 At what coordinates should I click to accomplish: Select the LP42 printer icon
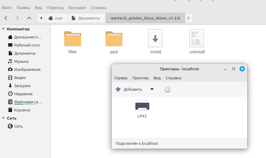click(142, 106)
